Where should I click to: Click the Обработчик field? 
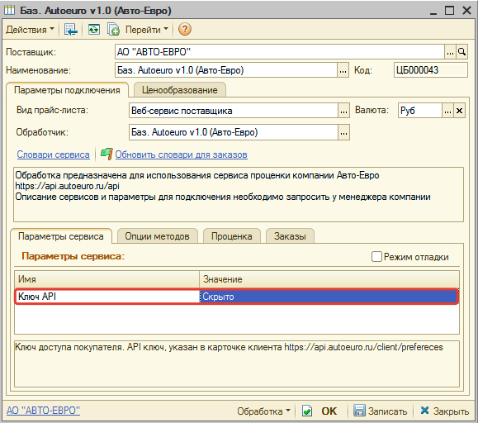234,132
